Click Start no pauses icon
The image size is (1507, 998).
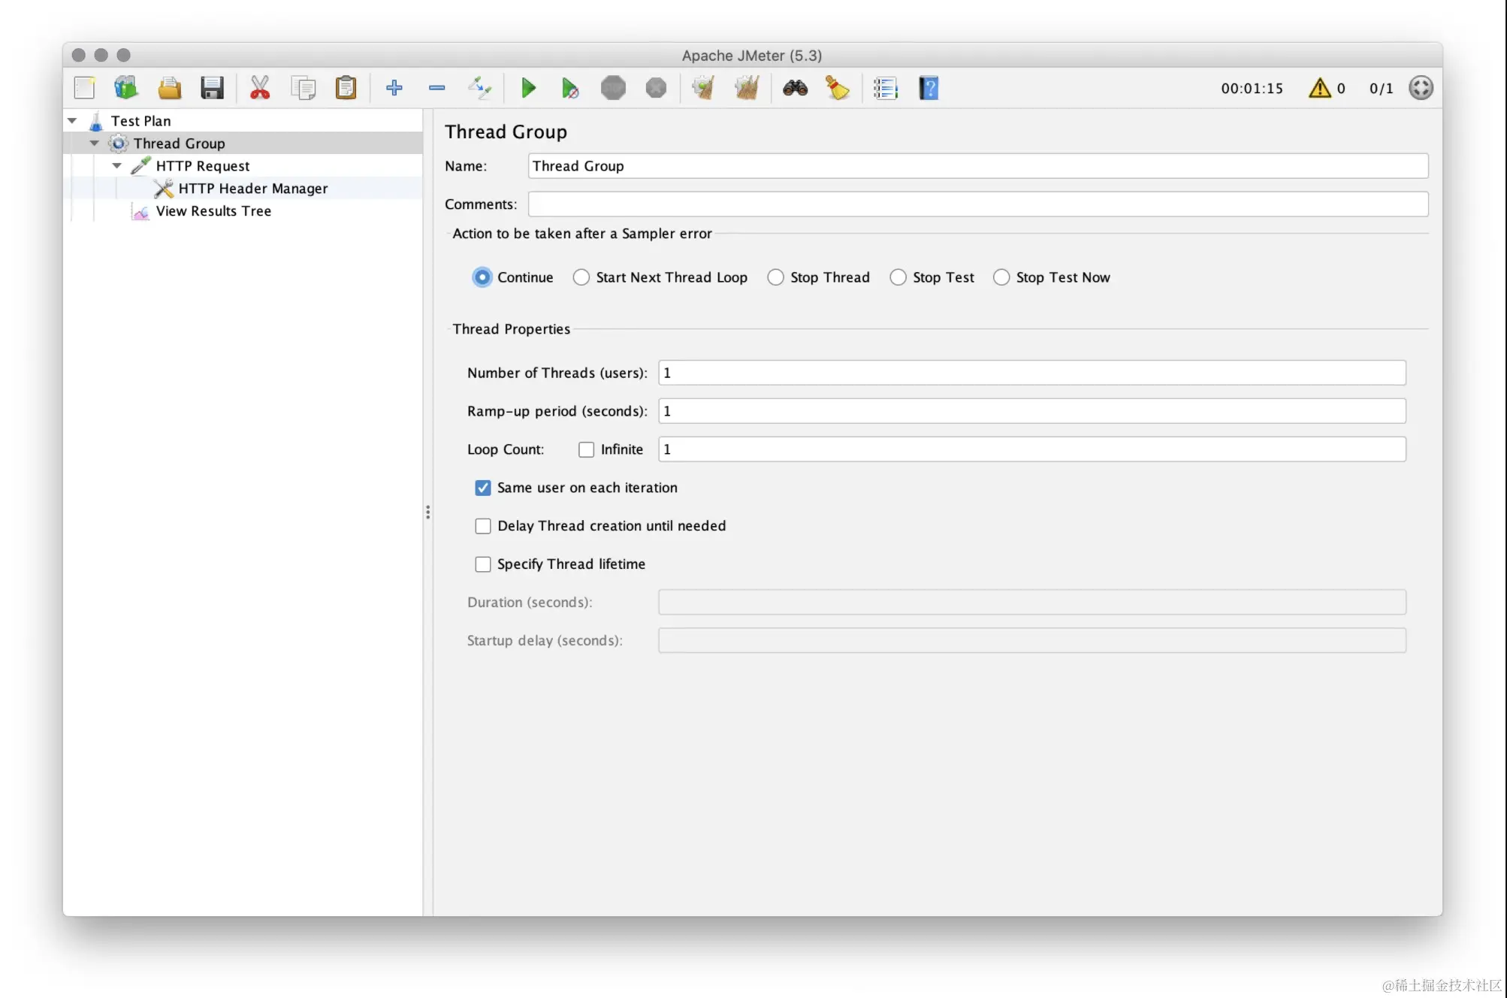point(570,88)
